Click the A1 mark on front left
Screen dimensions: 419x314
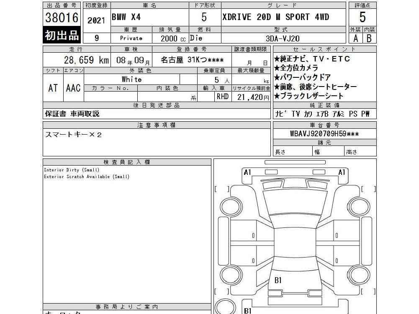tap(247, 172)
